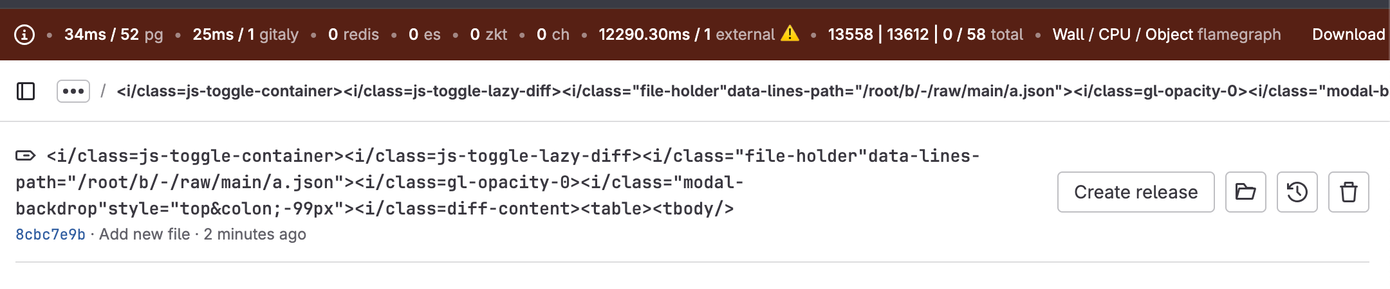The image size is (1390, 289).
Task: Delete tag with trash icon
Action: (x=1348, y=192)
